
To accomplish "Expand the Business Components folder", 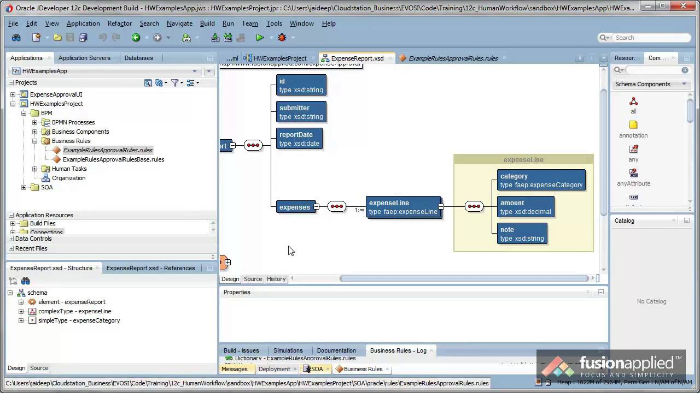I will pyautogui.click(x=35, y=132).
